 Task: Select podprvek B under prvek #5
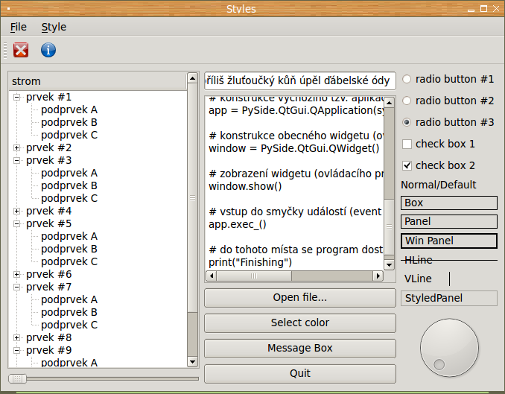(69, 249)
